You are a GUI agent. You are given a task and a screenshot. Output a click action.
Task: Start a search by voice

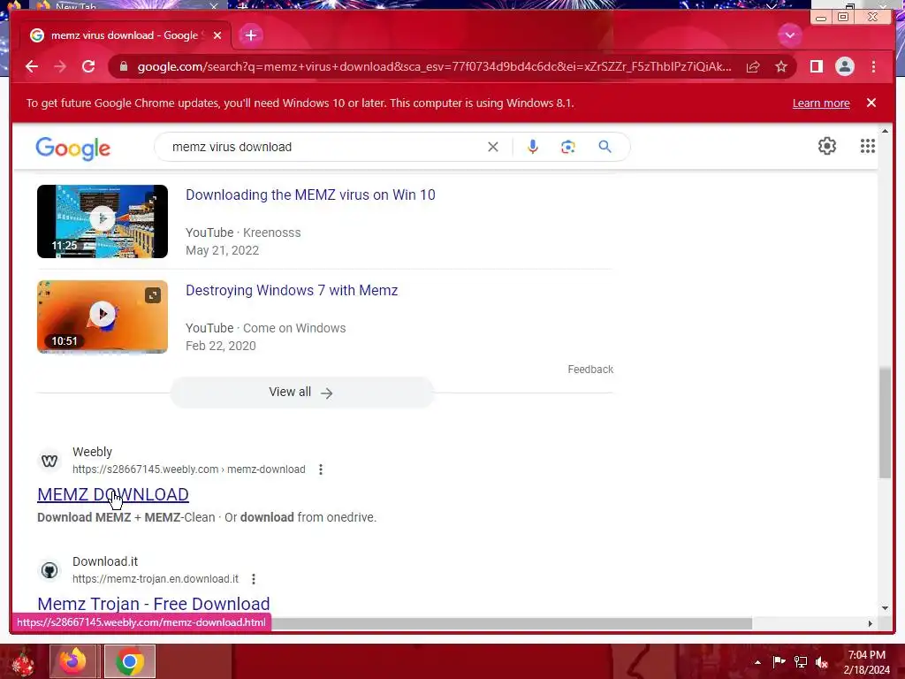click(x=533, y=147)
